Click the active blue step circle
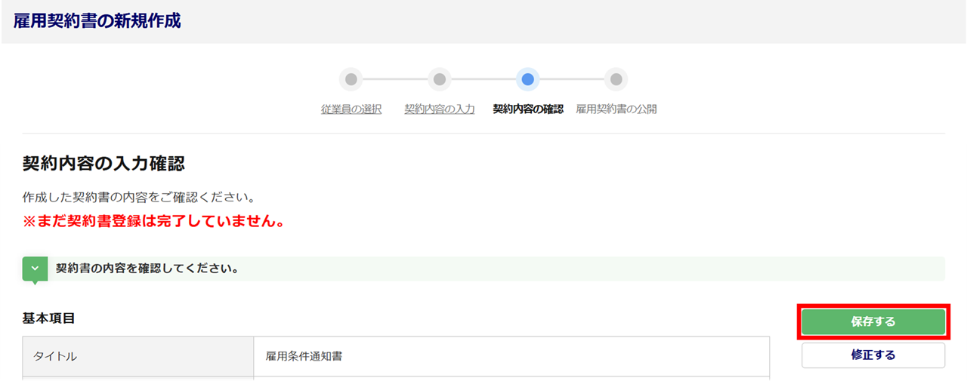Viewport: 967px width, 381px height. pyautogui.click(x=528, y=79)
